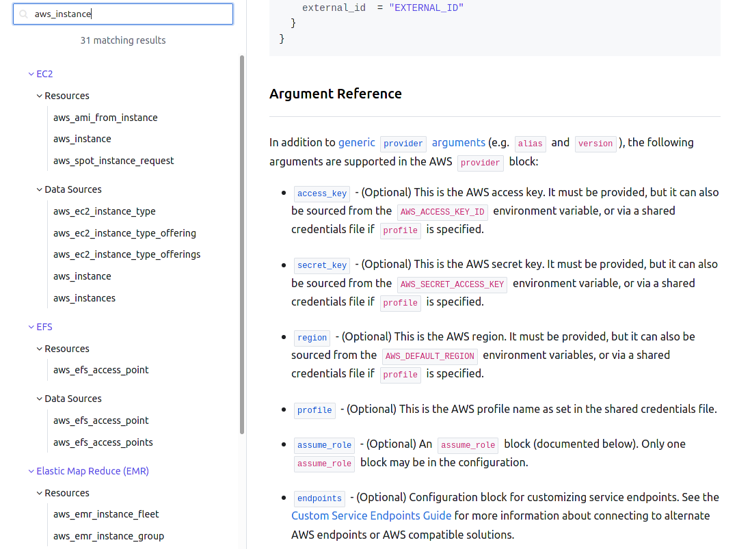
Task: Open aws_emr_instance_group resource
Action: pyautogui.click(x=109, y=536)
